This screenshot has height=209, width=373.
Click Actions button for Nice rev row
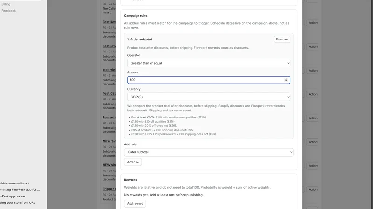(312, 142)
